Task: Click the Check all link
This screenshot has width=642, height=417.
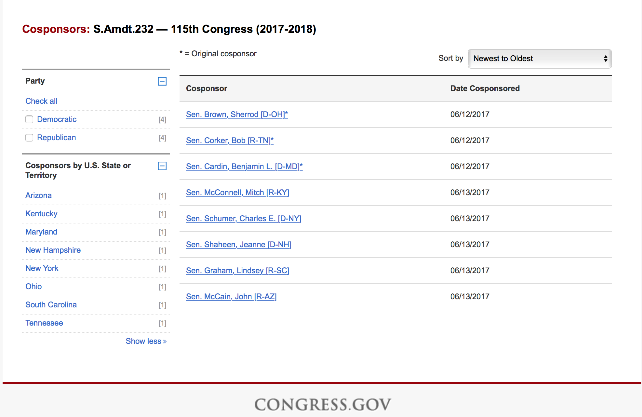Action: 41,101
